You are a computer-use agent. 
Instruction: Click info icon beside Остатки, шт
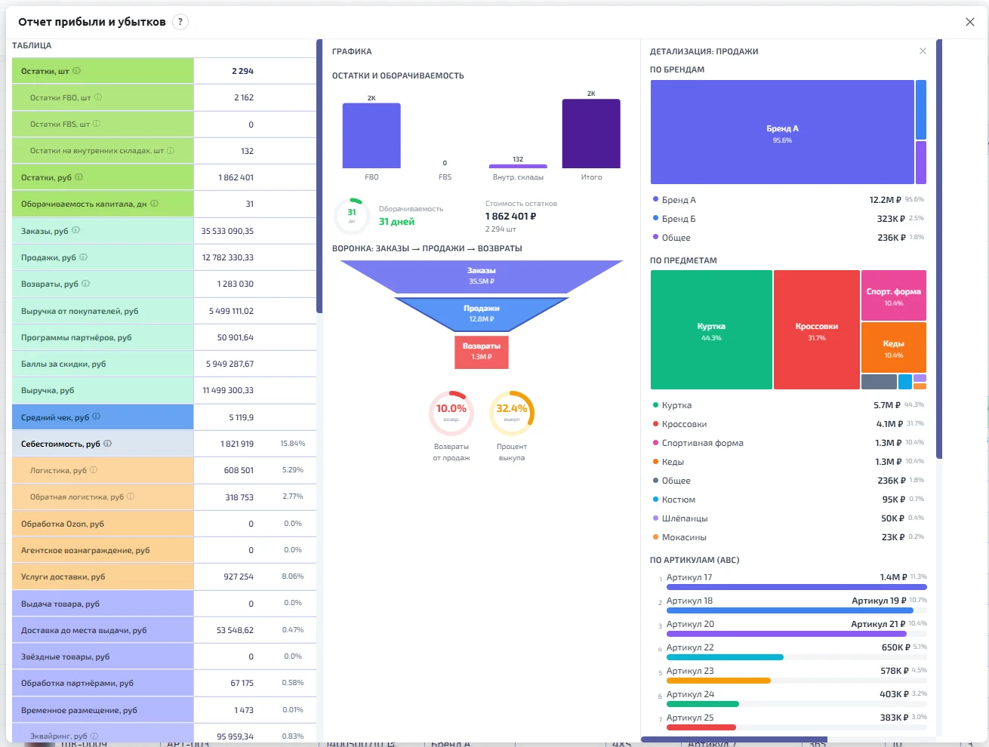coord(76,71)
